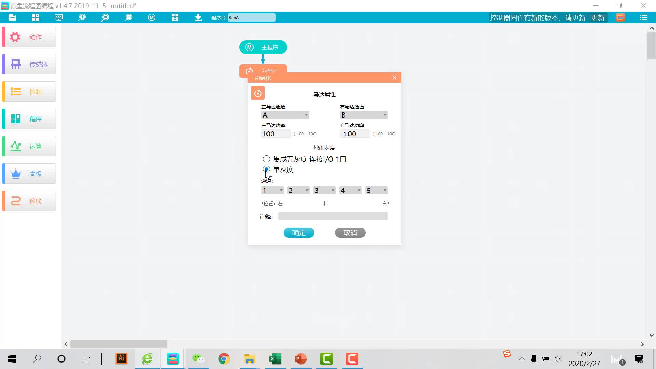Click the download-to-robot toolbar icon
The width and height of the screenshot is (656, 369).
click(x=198, y=17)
